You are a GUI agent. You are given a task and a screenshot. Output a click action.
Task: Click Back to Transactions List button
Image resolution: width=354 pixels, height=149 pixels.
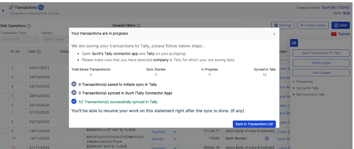(254, 124)
